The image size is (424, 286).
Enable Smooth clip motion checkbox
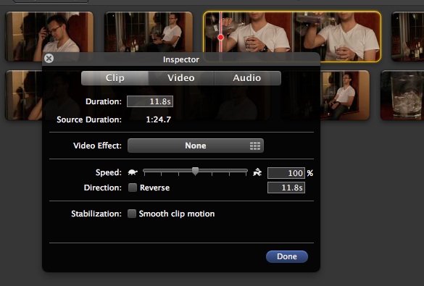[x=132, y=214]
